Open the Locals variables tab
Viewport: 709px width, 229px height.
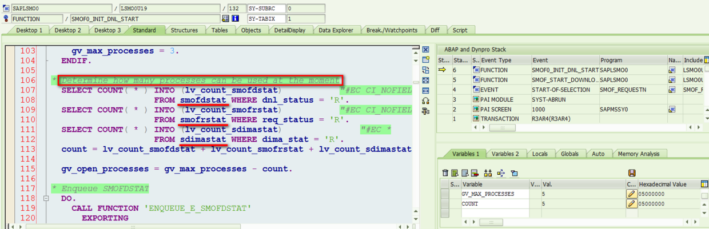540,154
